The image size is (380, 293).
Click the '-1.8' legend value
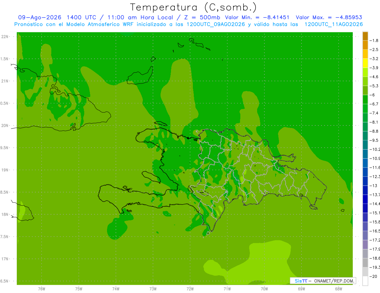374,40
